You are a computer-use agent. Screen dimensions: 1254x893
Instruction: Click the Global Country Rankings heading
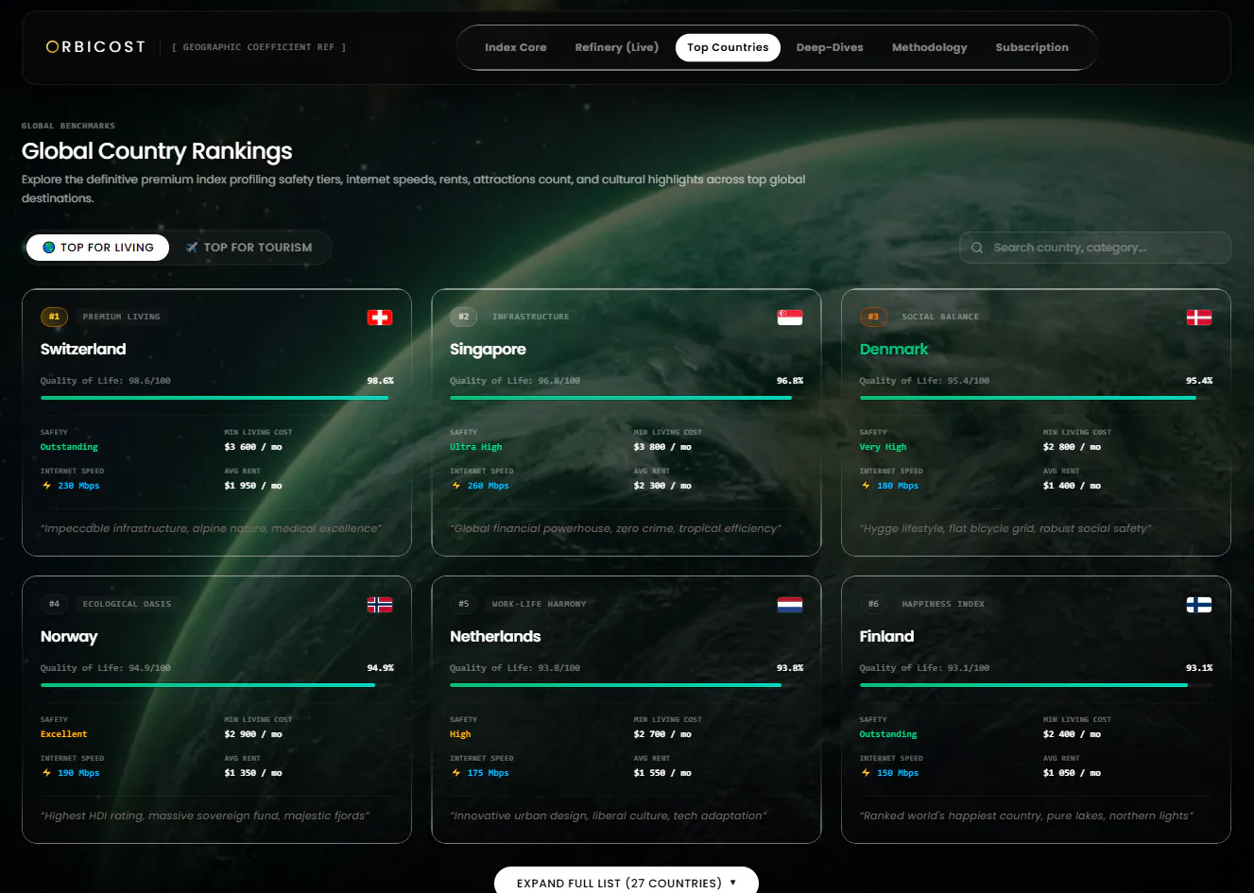pyautogui.click(x=157, y=151)
